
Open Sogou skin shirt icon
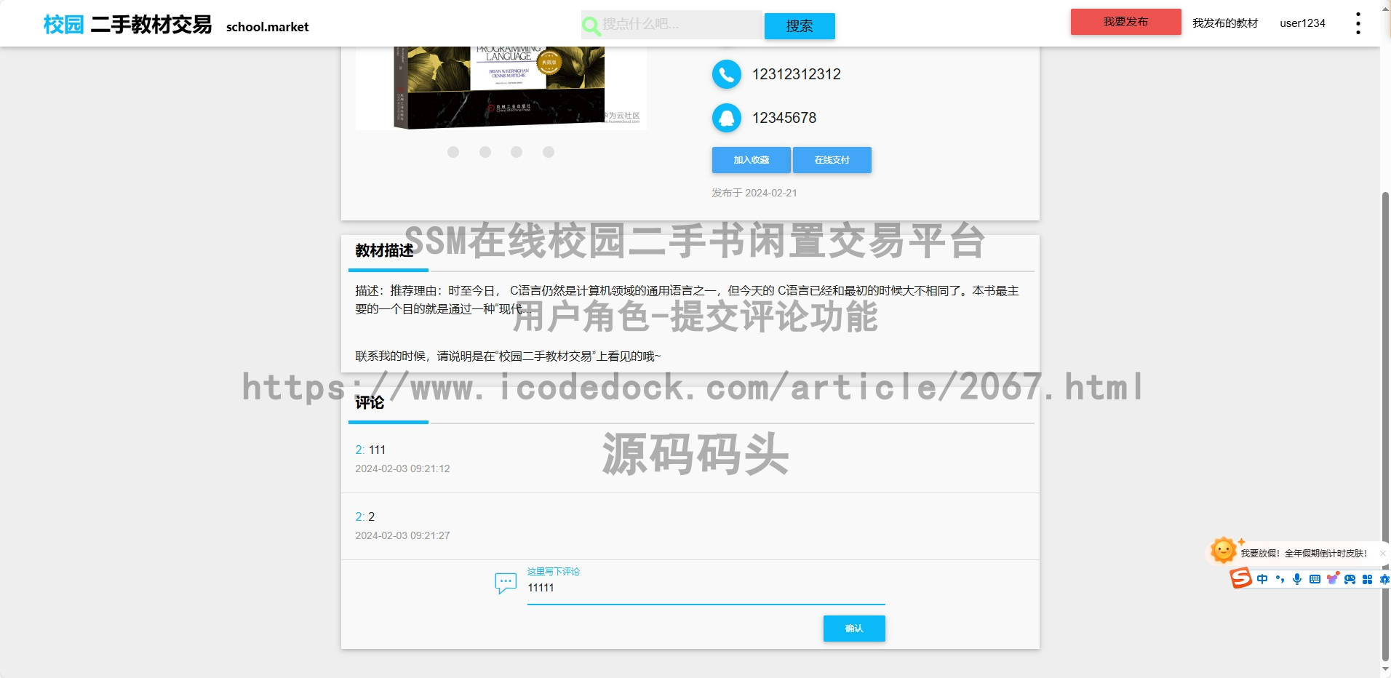[1332, 578]
